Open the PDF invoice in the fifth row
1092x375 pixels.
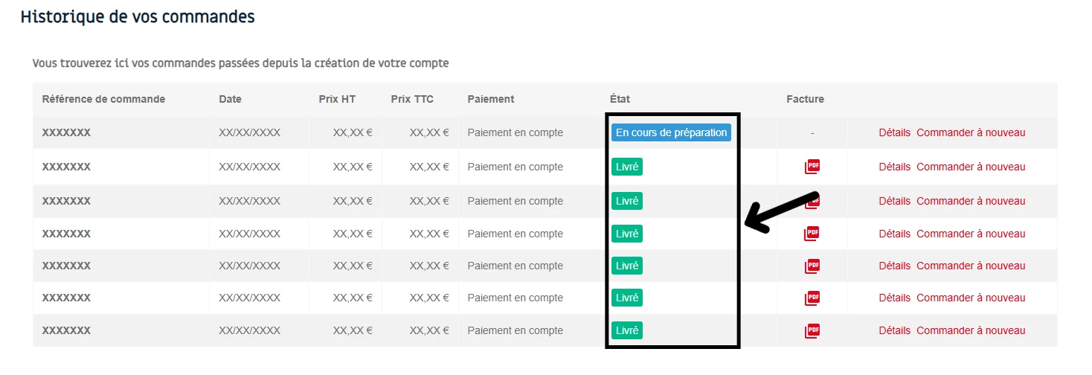click(812, 266)
